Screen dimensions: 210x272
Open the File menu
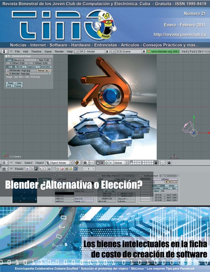tap(17, 52)
